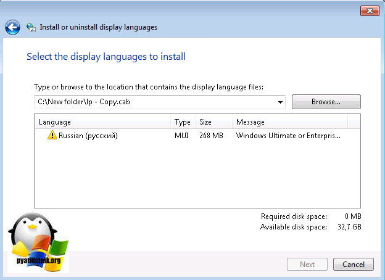385x280 pixels.
Task: Click the disabled Next button
Action: 307,265
